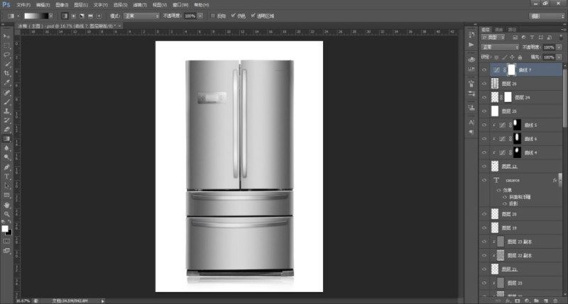Select the casarce text layer
This screenshot has width=568, height=304.
coord(520,180)
